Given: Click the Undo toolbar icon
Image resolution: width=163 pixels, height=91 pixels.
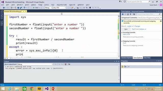Looking at the screenshot, I should [x=24, y=8].
